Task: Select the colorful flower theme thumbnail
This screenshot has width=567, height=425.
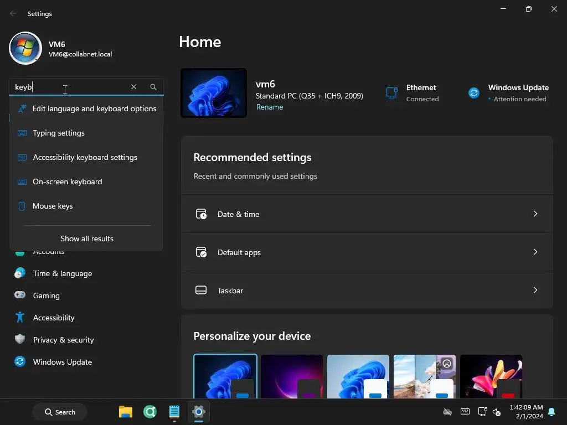Action: [x=491, y=376]
